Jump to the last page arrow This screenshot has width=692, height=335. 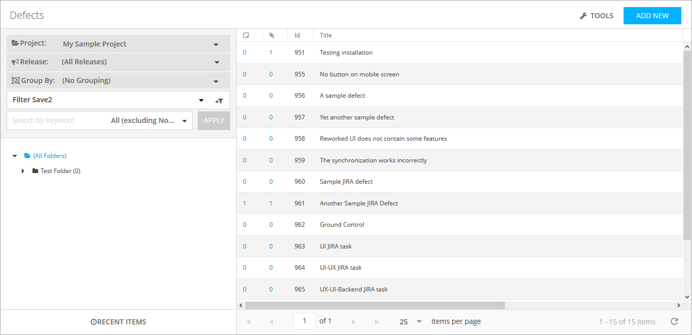377,322
